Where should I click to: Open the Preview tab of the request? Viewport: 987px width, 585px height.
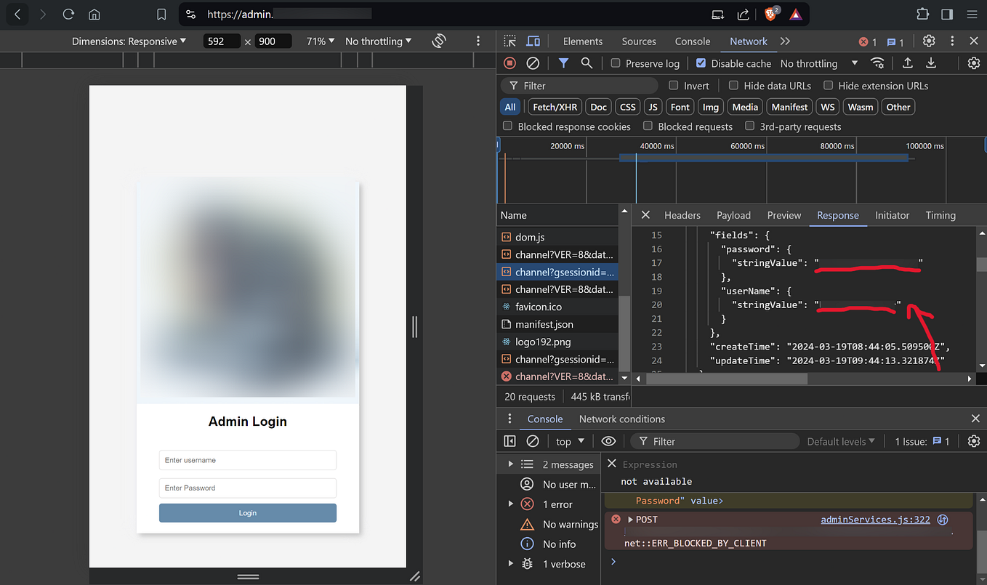(784, 215)
